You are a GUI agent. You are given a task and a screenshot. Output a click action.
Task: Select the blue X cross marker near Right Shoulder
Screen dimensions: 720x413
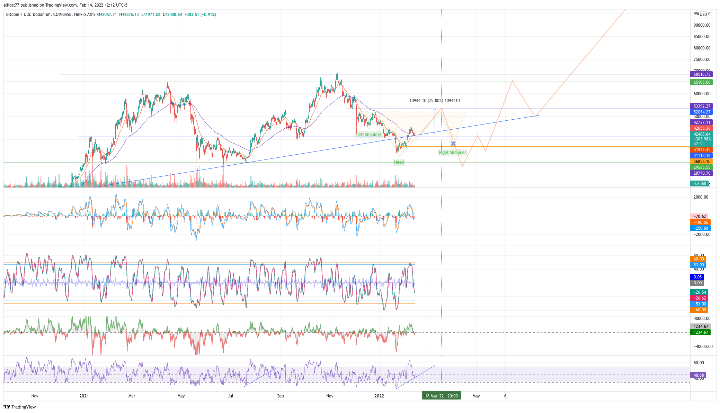click(x=453, y=144)
